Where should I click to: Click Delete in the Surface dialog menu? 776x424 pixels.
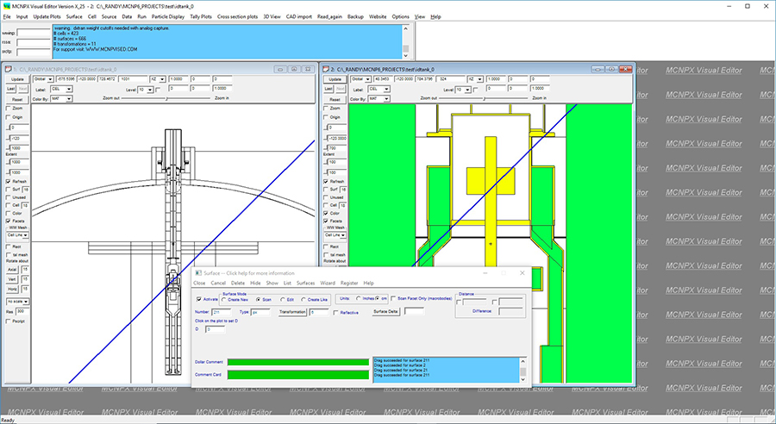point(238,283)
